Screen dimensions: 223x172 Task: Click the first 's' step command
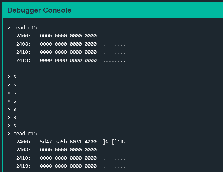tap(14, 77)
